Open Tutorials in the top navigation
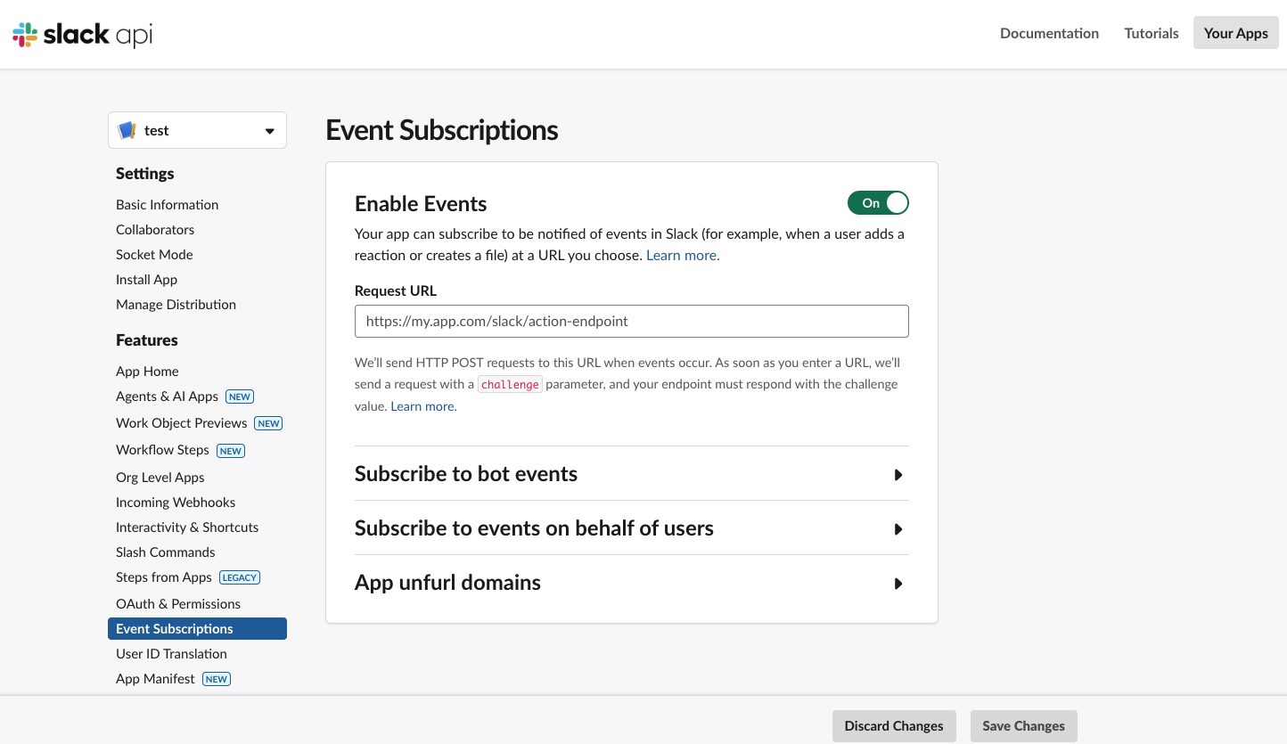 [x=1152, y=33]
